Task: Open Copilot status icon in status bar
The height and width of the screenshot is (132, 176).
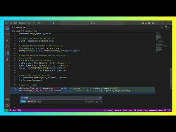Action: (166, 110)
